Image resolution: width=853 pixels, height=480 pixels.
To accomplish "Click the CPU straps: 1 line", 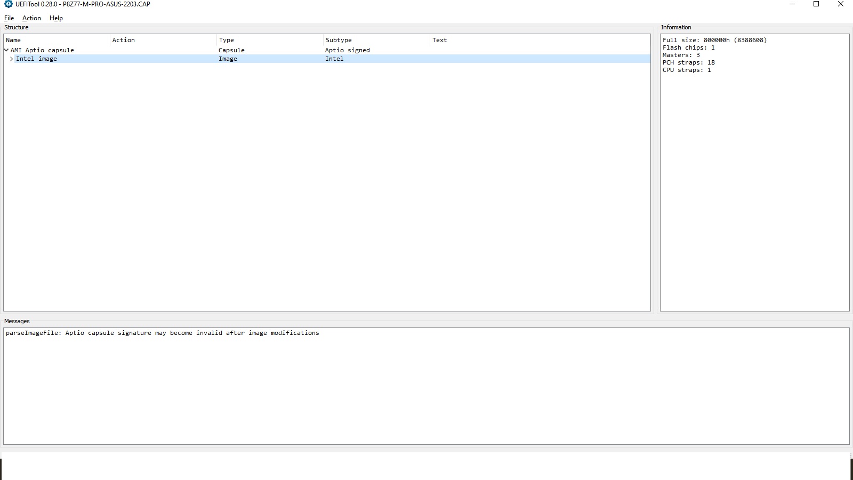I will [687, 70].
